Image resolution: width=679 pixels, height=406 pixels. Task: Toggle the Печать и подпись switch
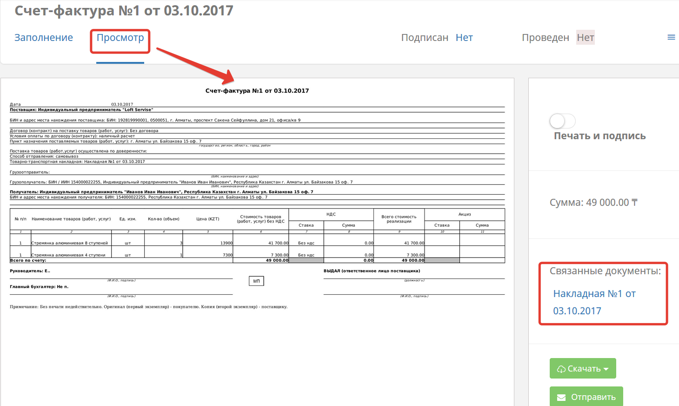click(562, 121)
